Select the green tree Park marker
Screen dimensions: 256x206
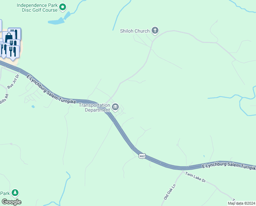pyautogui.click(x=15, y=193)
